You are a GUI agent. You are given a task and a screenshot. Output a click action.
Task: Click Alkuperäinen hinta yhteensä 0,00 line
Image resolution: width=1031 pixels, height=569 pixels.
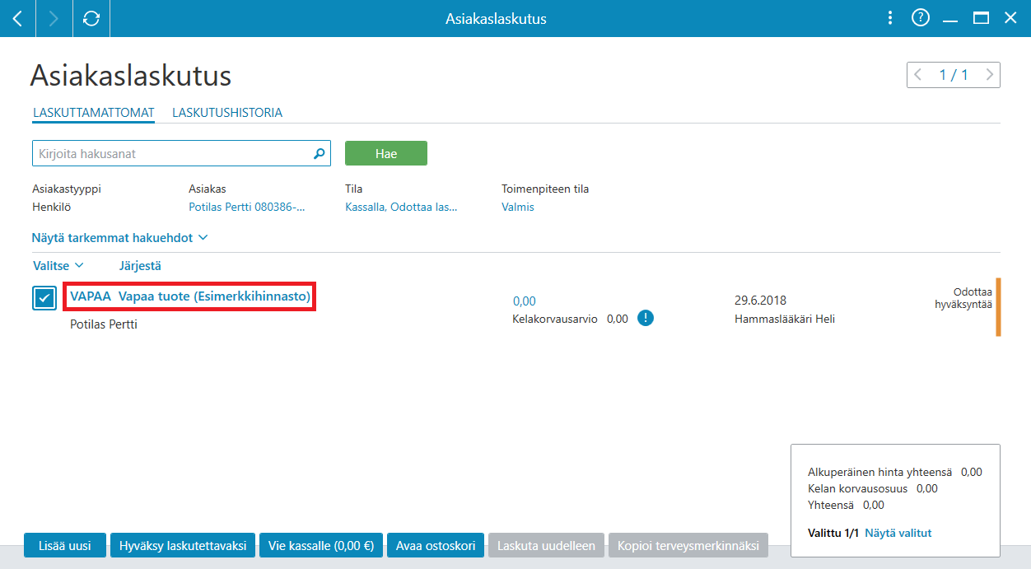click(x=895, y=472)
